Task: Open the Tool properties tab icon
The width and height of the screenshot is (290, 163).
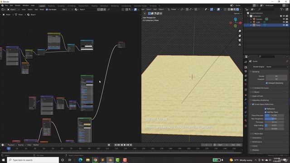Action: click(x=246, y=62)
